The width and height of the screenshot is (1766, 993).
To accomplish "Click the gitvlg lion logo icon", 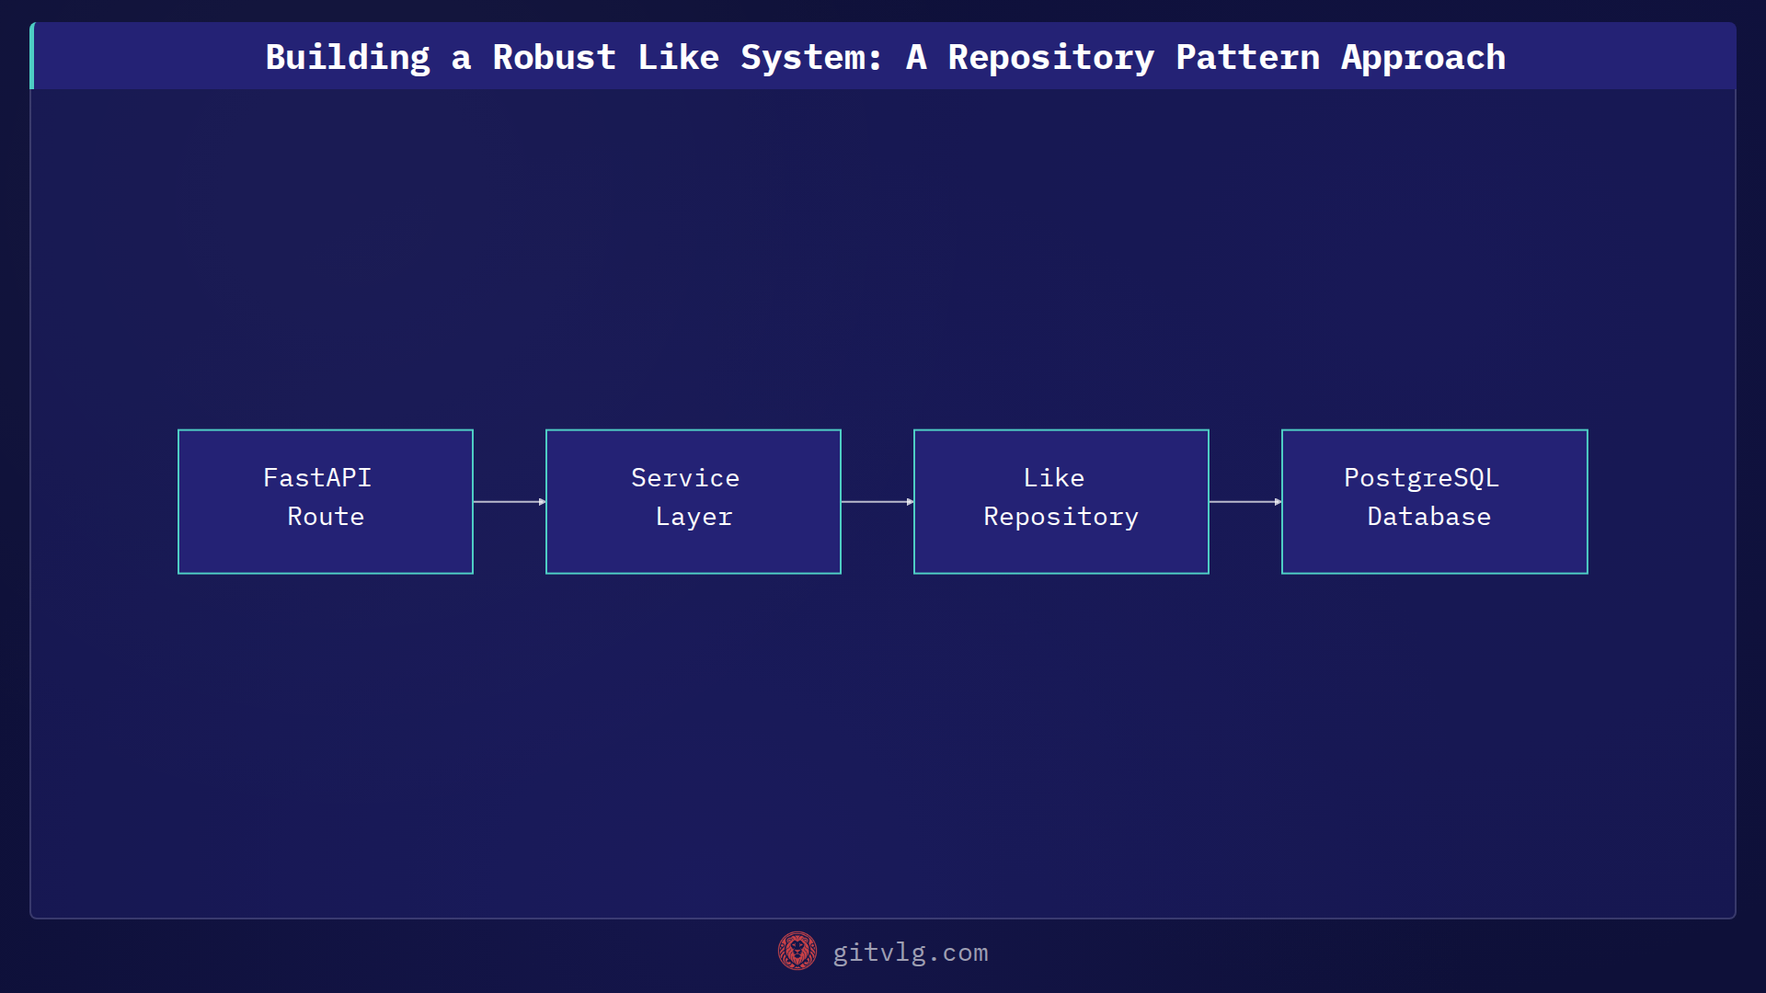I will click(797, 952).
